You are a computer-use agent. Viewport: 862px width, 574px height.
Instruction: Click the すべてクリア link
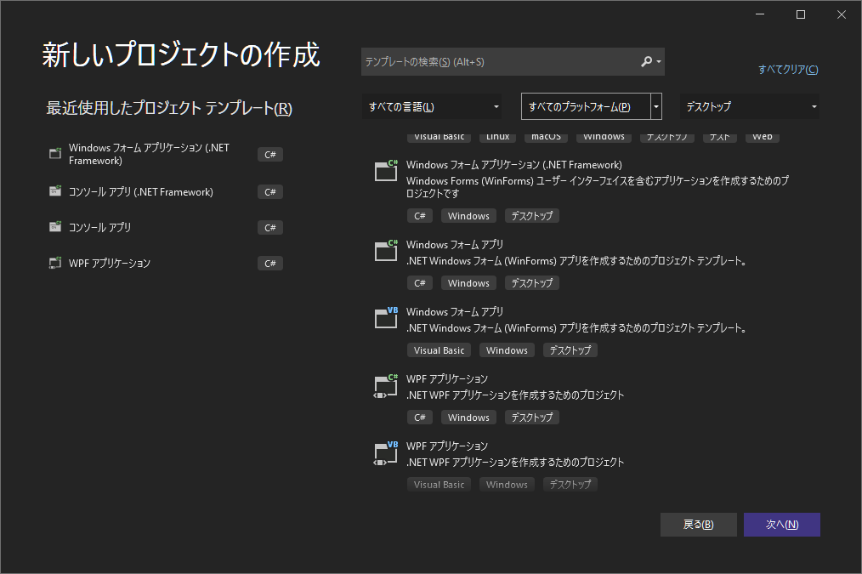[x=788, y=69]
